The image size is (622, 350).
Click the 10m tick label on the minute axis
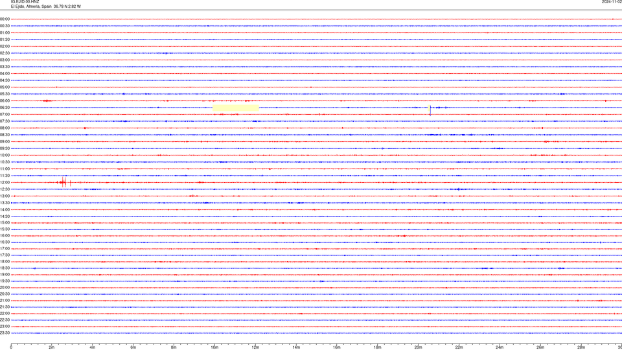(x=214, y=347)
